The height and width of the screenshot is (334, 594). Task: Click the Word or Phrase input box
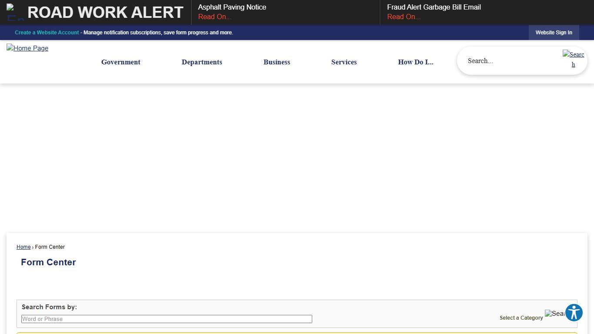tap(167, 319)
